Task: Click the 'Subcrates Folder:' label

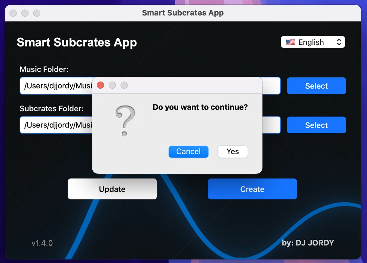Action: pos(52,109)
